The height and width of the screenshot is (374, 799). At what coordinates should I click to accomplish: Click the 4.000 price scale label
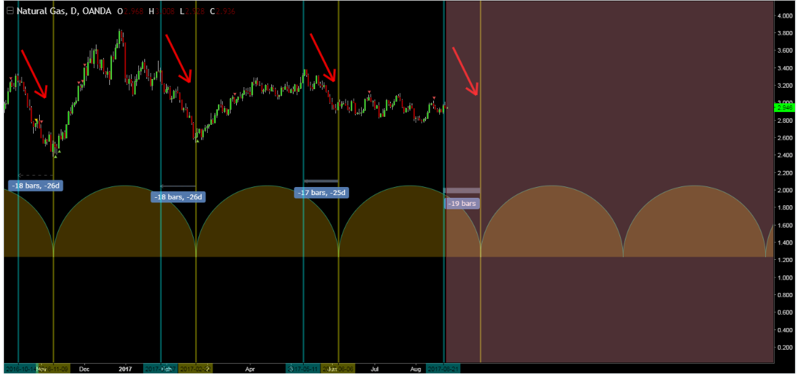pos(785,16)
